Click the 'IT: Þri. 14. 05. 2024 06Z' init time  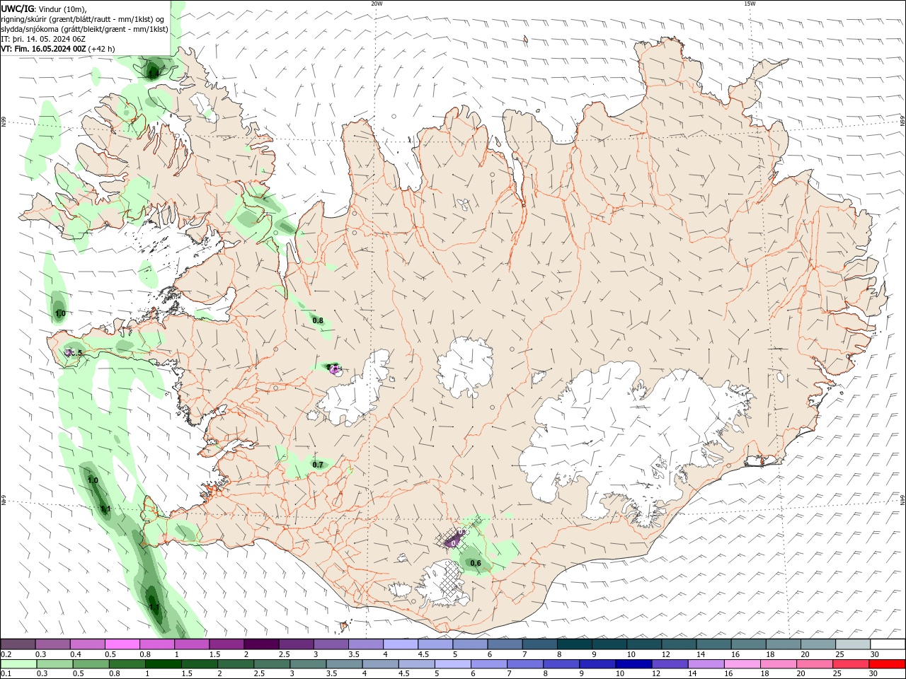click(x=43, y=39)
